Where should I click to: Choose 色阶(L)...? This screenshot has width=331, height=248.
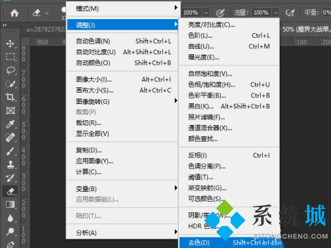(229, 36)
